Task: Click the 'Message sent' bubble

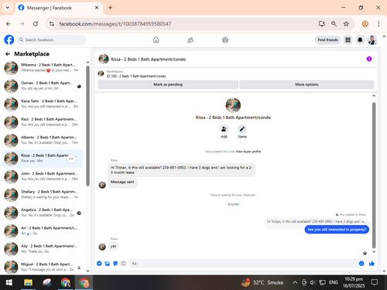Action: (x=122, y=182)
